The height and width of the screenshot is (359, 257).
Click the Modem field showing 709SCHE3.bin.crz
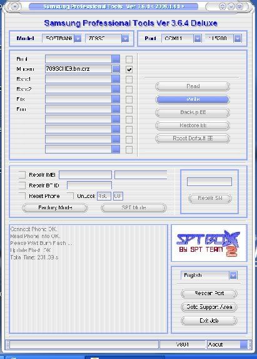click(78, 69)
